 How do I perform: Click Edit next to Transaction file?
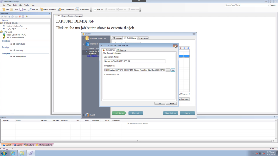(173, 70)
